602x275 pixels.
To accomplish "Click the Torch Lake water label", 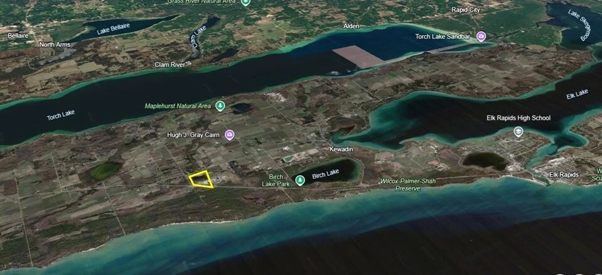I will click(61, 115).
